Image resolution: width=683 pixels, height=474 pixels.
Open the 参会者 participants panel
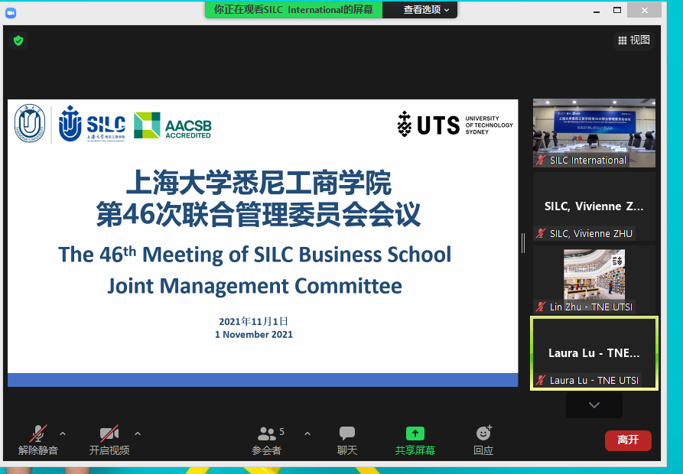point(267,441)
